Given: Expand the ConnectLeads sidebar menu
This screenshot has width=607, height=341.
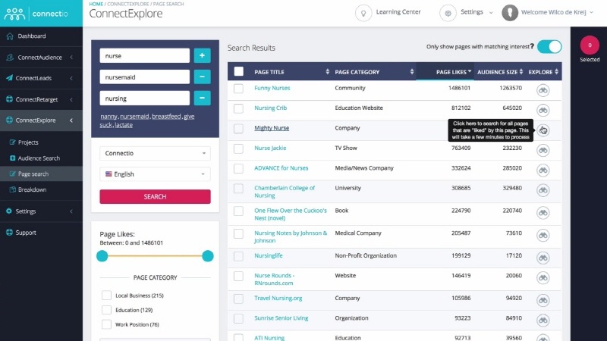Looking at the screenshot, I should click(41, 78).
